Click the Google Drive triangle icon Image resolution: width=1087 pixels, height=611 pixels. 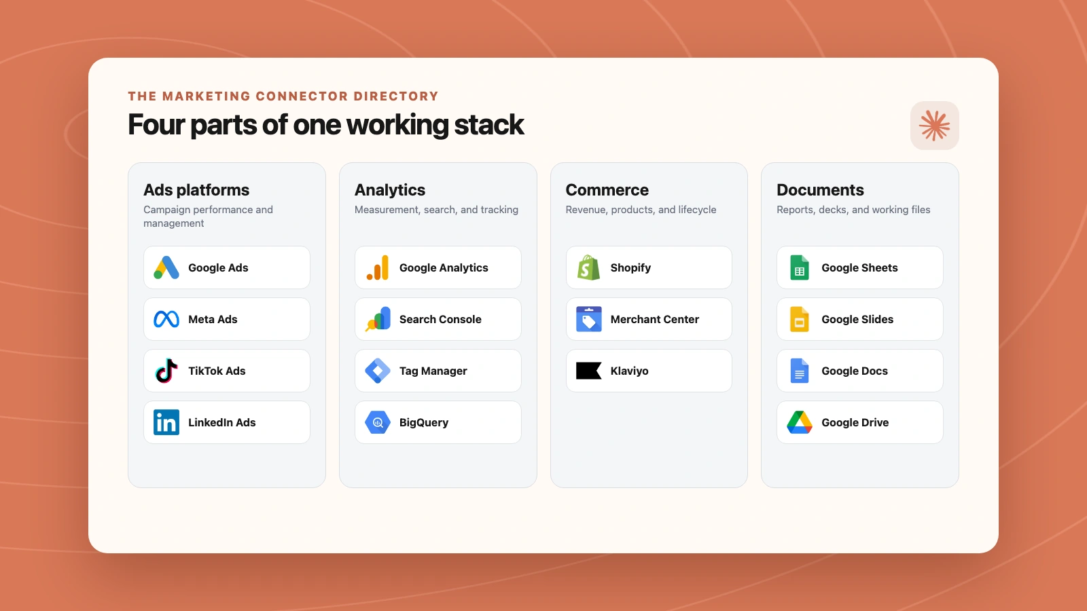coord(800,422)
